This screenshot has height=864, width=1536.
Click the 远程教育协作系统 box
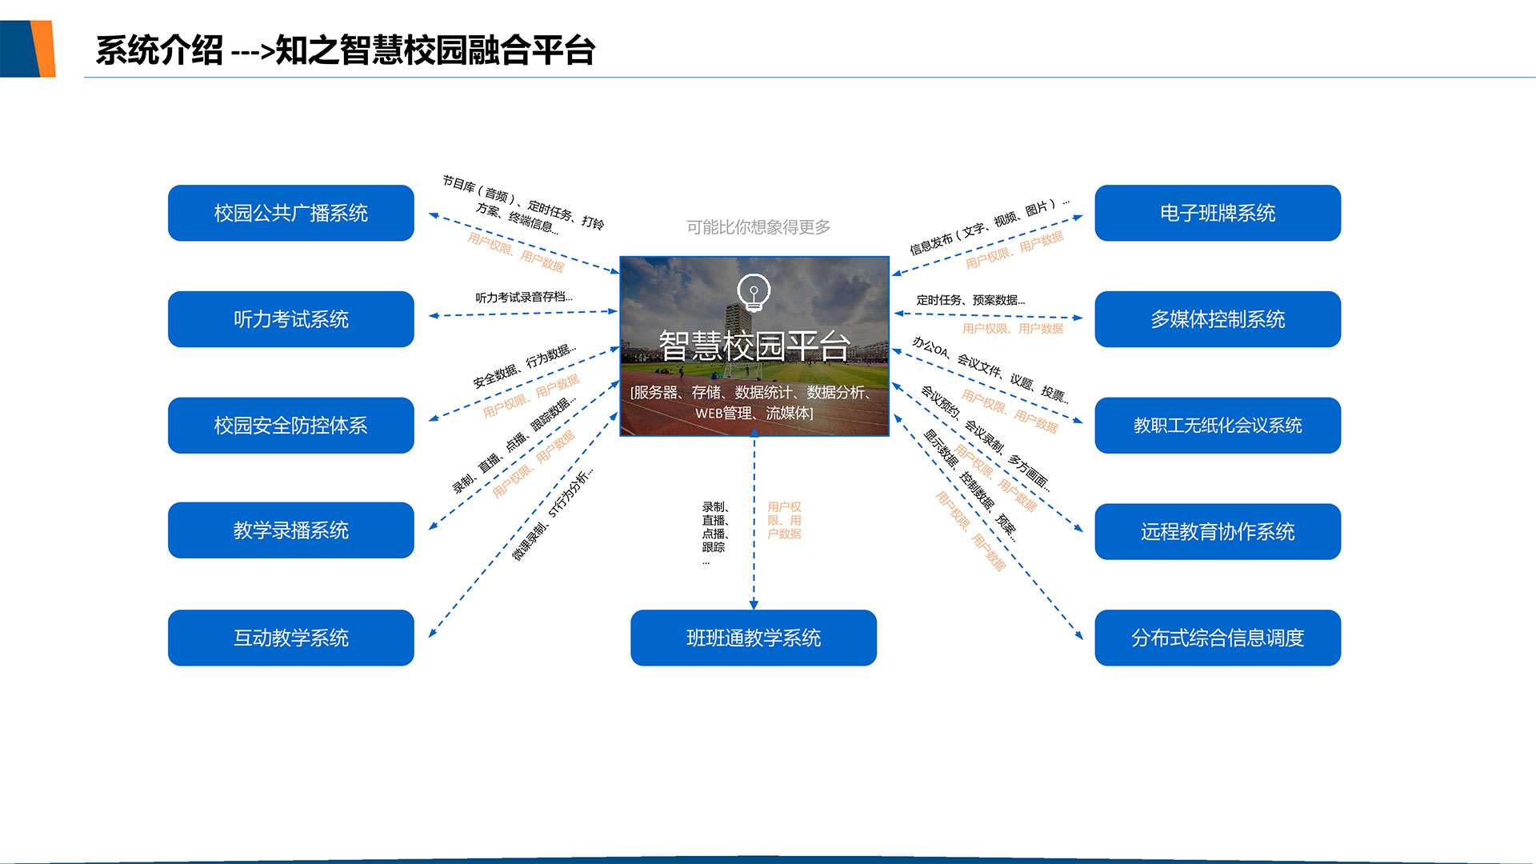click(x=1218, y=531)
